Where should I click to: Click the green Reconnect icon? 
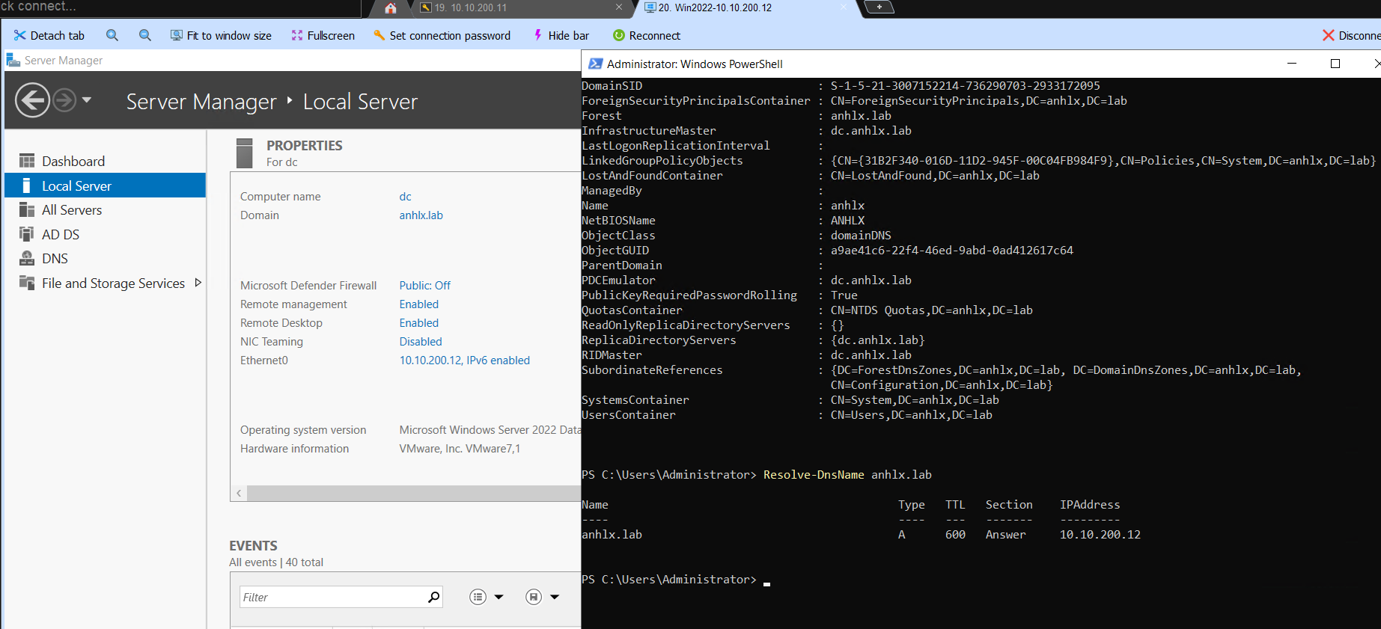(619, 35)
